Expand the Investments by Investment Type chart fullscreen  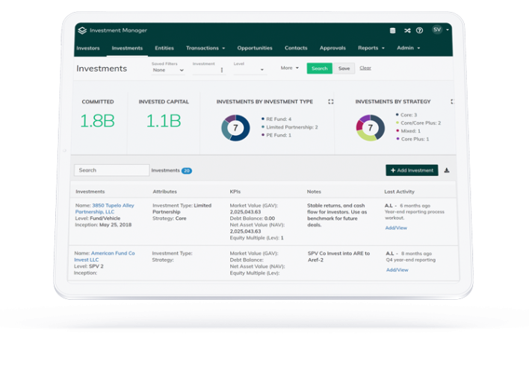(x=331, y=101)
